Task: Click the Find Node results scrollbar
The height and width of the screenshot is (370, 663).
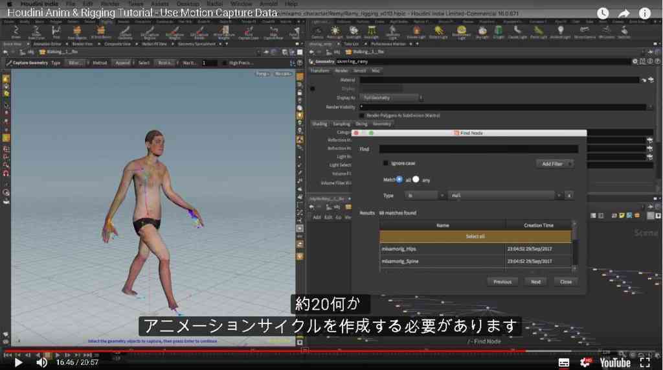Action: 574,246
